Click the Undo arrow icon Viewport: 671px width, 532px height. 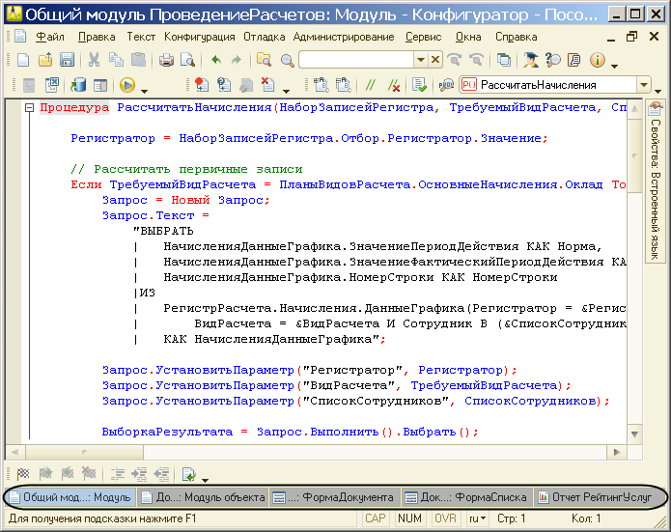click(214, 60)
